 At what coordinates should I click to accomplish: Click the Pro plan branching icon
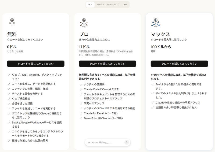pos(84,23)
